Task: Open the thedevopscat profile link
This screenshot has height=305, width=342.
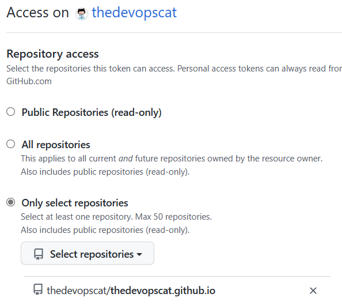Action: [134, 13]
